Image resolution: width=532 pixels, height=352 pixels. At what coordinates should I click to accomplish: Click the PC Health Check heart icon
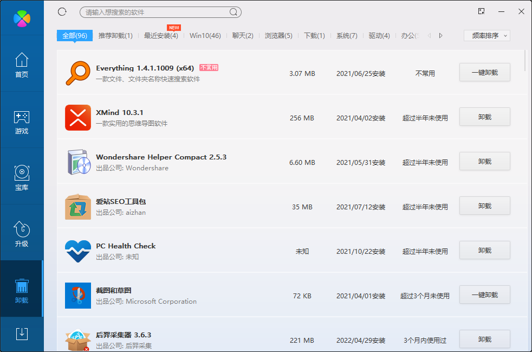pyautogui.click(x=77, y=251)
